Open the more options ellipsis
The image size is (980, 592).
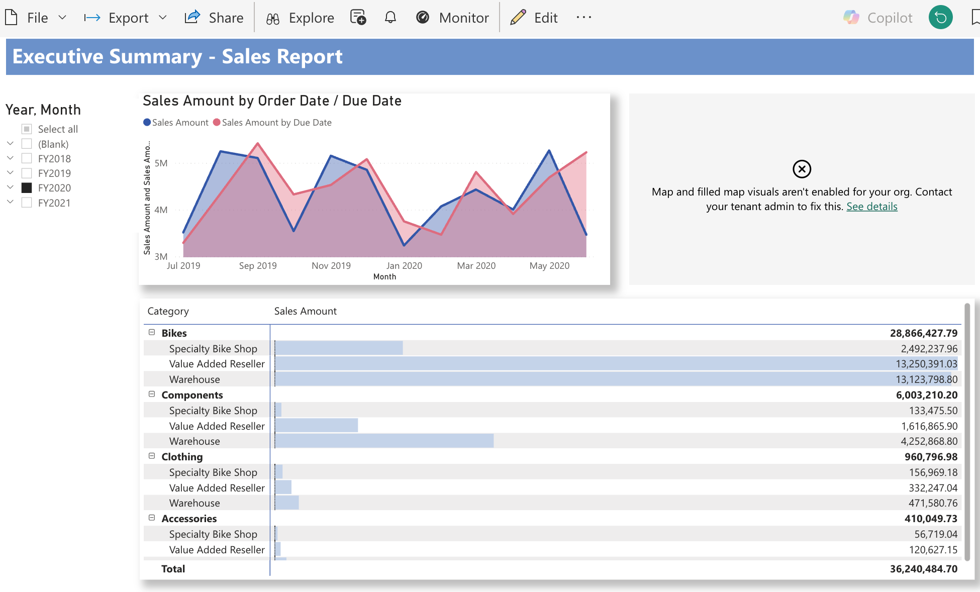pos(583,18)
